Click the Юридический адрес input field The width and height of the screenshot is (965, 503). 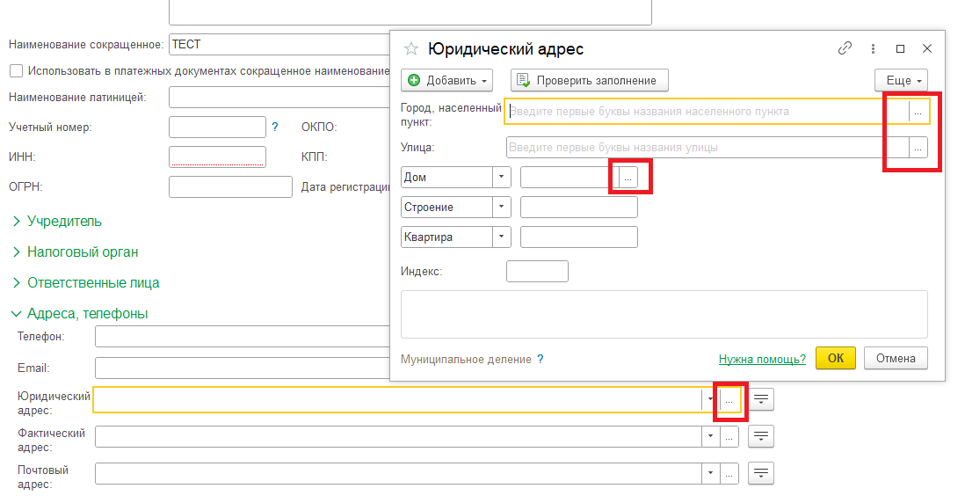[397, 400]
